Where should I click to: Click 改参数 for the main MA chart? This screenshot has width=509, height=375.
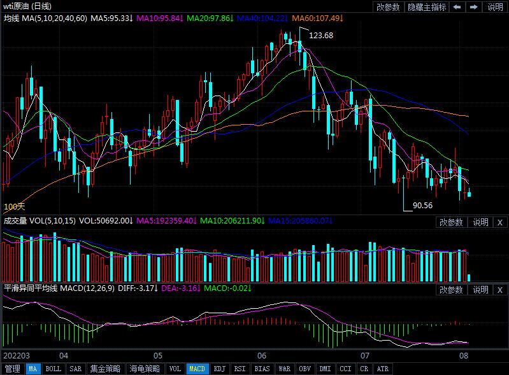(388, 7)
